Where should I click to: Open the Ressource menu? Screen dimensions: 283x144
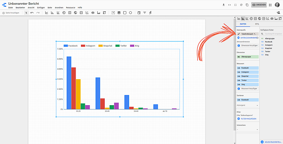(x=70, y=8)
